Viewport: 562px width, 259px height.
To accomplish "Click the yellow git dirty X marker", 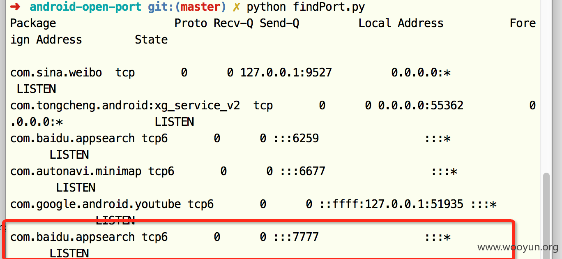I will pyautogui.click(x=236, y=7).
